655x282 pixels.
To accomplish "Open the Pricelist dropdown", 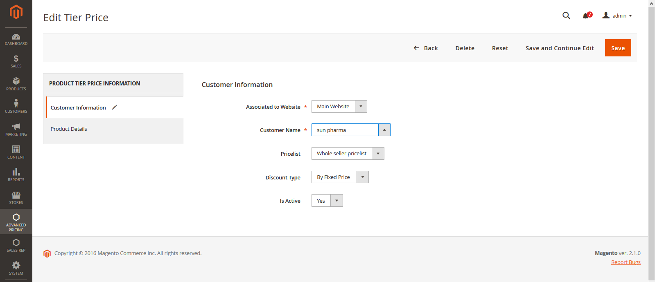I will tap(348, 153).
